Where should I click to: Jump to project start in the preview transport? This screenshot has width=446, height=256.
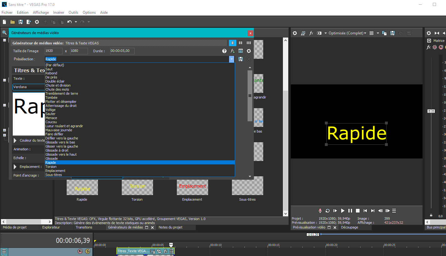(365, 211)
